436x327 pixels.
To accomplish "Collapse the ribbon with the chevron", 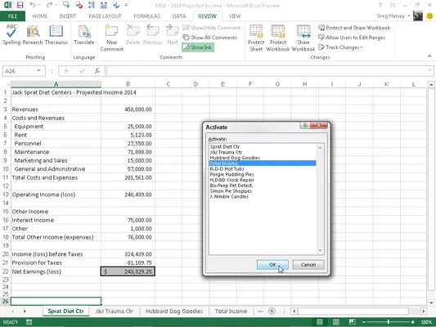I will pos(429,56).
